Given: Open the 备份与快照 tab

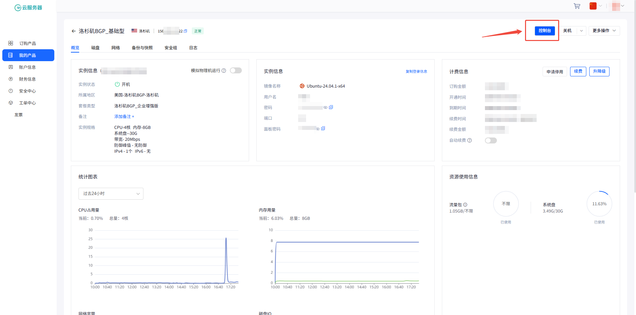Looking at the screenshot, I should (142, 48).
